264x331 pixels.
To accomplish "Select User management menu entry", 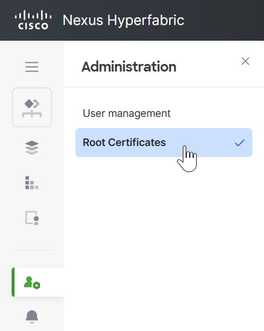I will [126, 113].
